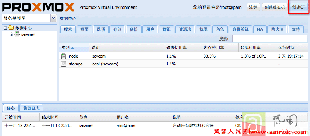Select the 任务 tab in bottom panel
This screenshot has height=136, width=310.
(11, 108)
